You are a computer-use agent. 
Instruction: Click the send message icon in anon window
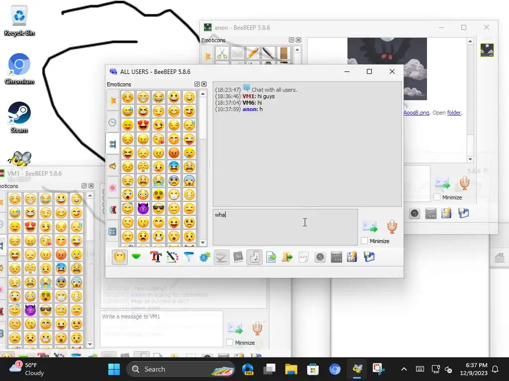tap(442, 184)
